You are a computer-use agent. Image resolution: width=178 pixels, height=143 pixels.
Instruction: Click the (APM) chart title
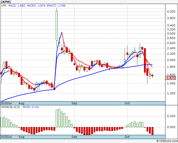coord(5,2)
